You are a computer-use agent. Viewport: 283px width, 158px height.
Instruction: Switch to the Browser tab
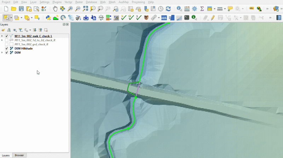point(19,156)
